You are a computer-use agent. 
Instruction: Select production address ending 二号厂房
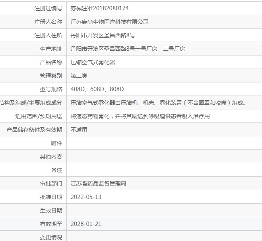click(128, 49)
